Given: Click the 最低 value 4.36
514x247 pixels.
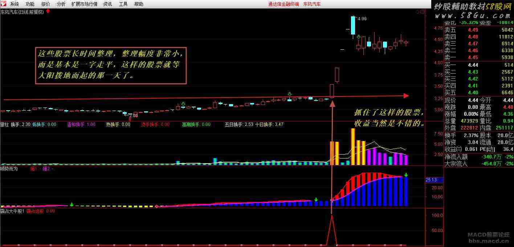Looking at the screenshot, I should [507, 114].
